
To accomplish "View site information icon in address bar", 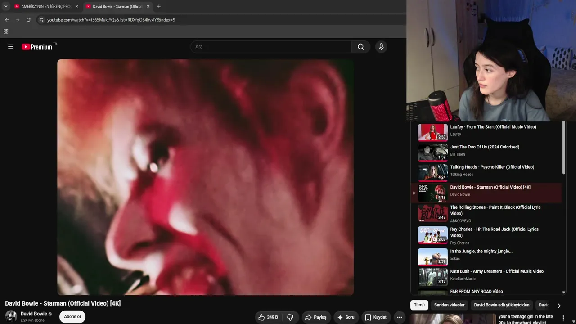I will point(41,20).
